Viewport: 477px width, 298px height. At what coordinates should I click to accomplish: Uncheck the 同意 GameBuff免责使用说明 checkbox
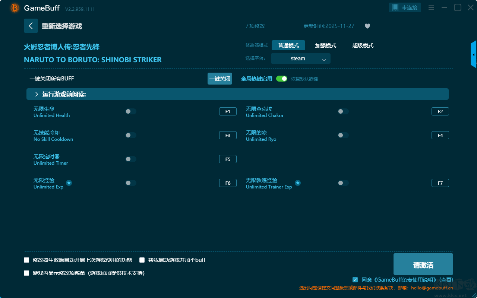(x=355, y=280)
